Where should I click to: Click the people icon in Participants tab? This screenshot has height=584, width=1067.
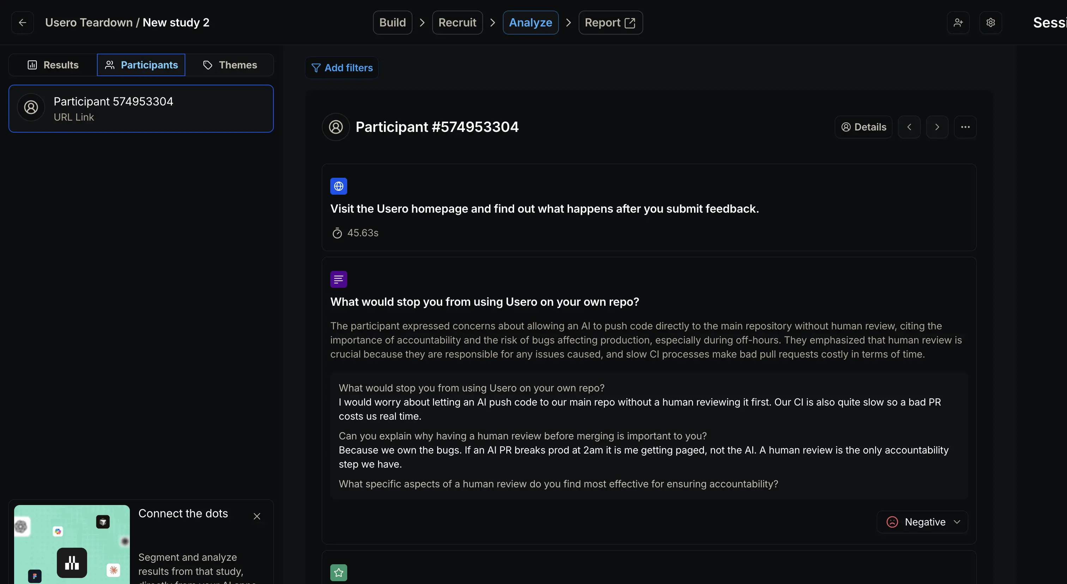pyautogui.click(x=109, y=65)
